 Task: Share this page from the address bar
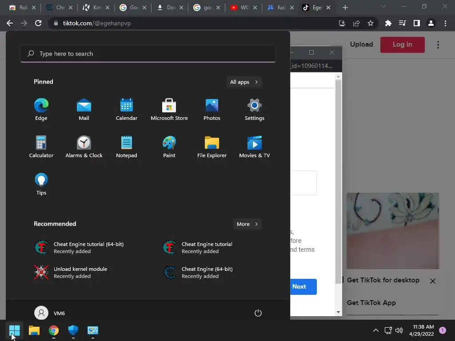pyautogui.click(x=356, y=23)
